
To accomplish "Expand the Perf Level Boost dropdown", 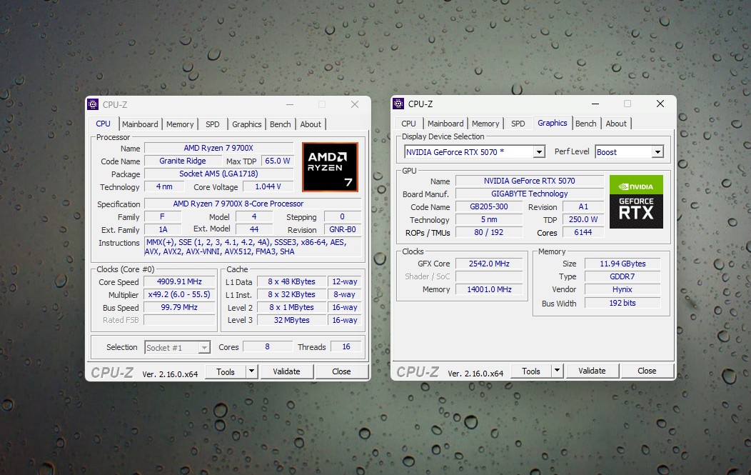I will [x=657, y=152].
